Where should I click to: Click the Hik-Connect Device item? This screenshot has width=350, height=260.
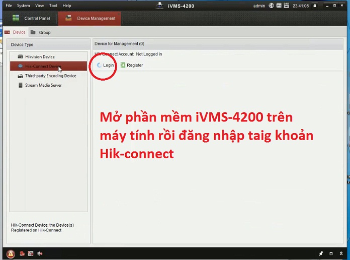click(42, 67)
